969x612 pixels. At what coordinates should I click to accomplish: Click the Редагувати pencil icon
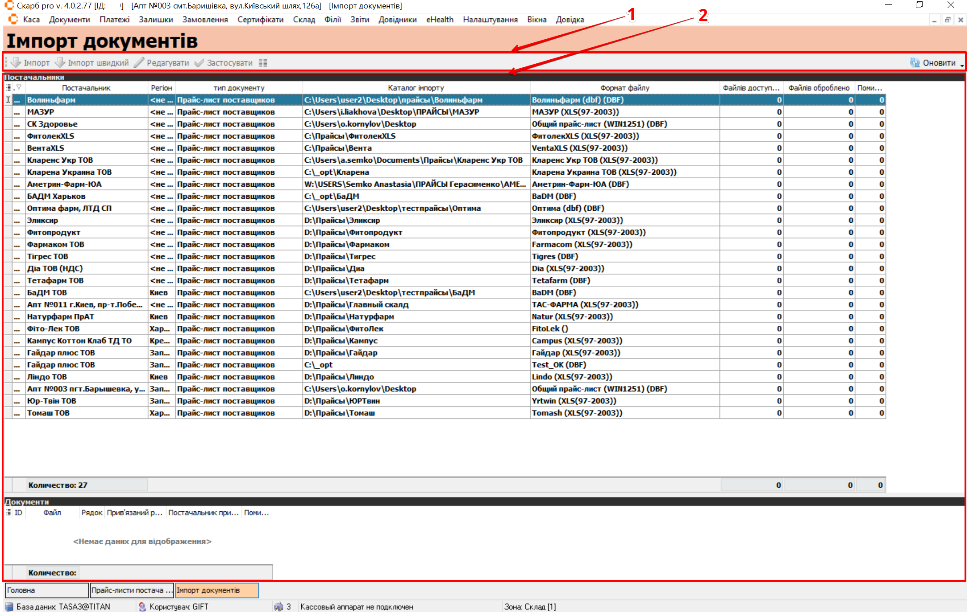pos(139,62)
